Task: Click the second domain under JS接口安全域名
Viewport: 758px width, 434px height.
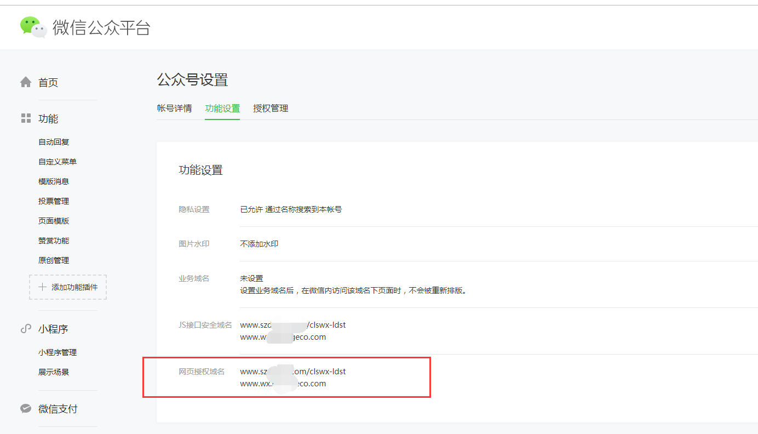Action: pos(283,337)
